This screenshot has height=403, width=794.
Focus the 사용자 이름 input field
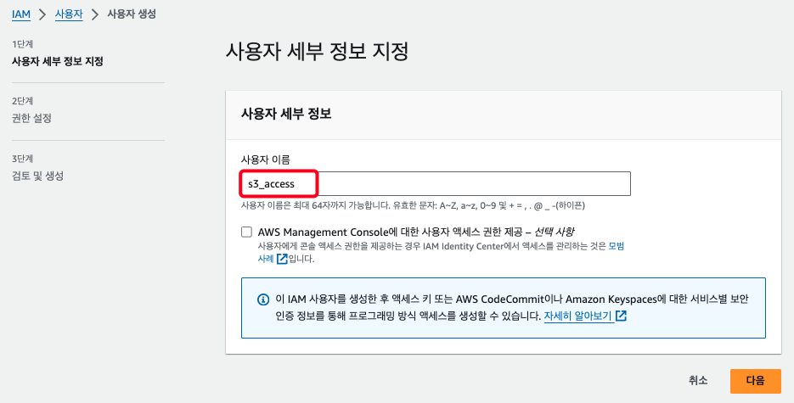[434, 183]
